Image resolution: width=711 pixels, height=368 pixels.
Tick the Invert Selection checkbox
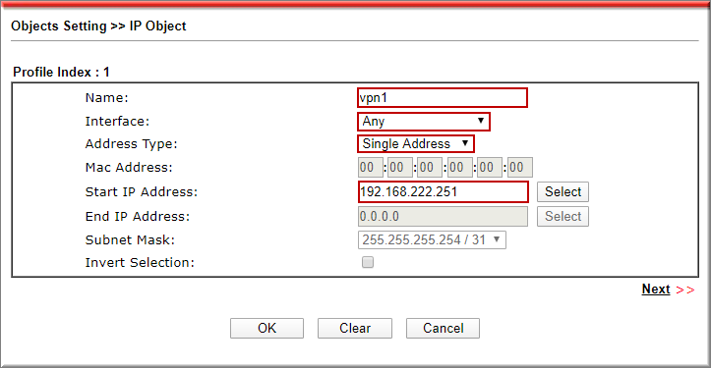click(x=368, y=262)
